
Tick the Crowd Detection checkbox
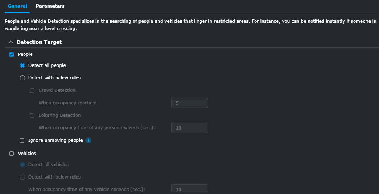[32, 90]
